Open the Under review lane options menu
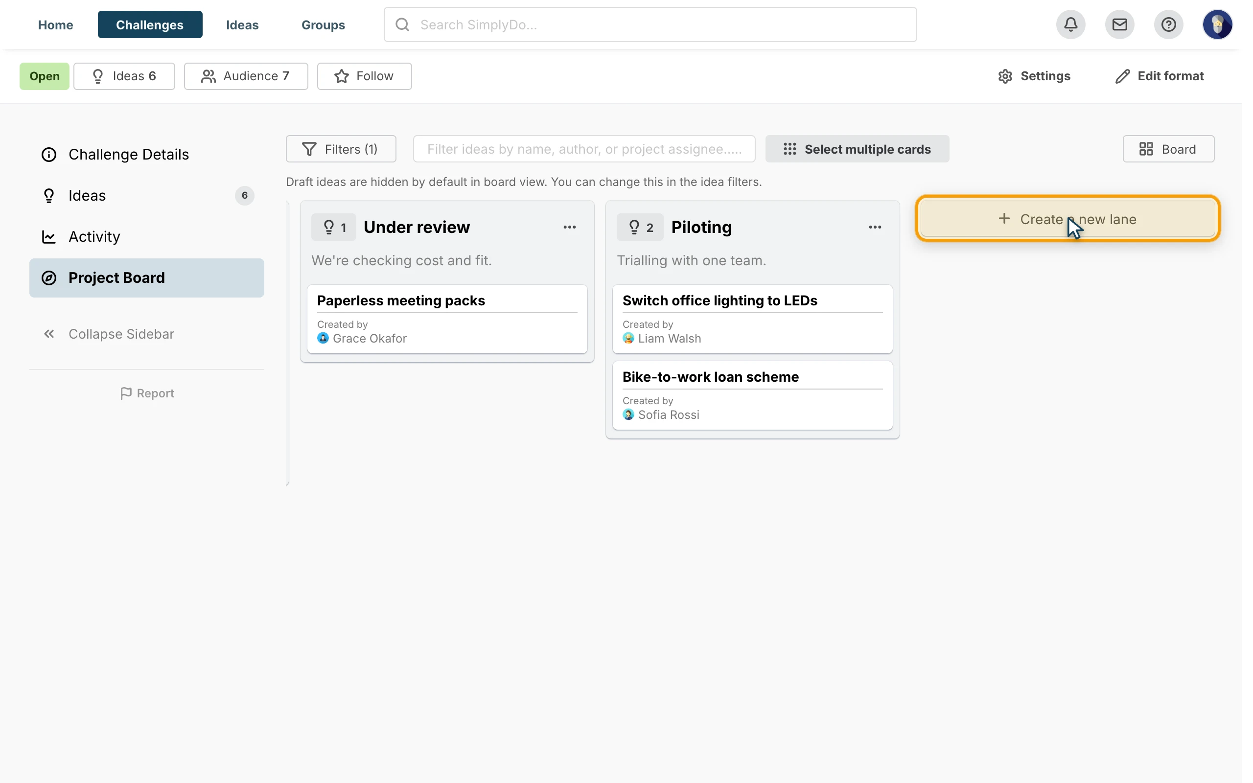Screen dimensions: 1253x783 click(570, 227)
